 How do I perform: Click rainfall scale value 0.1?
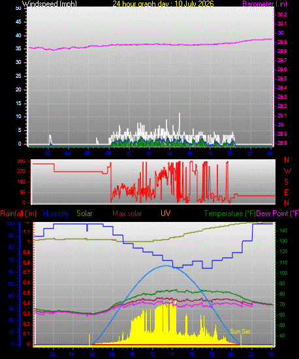click(27, 334)
